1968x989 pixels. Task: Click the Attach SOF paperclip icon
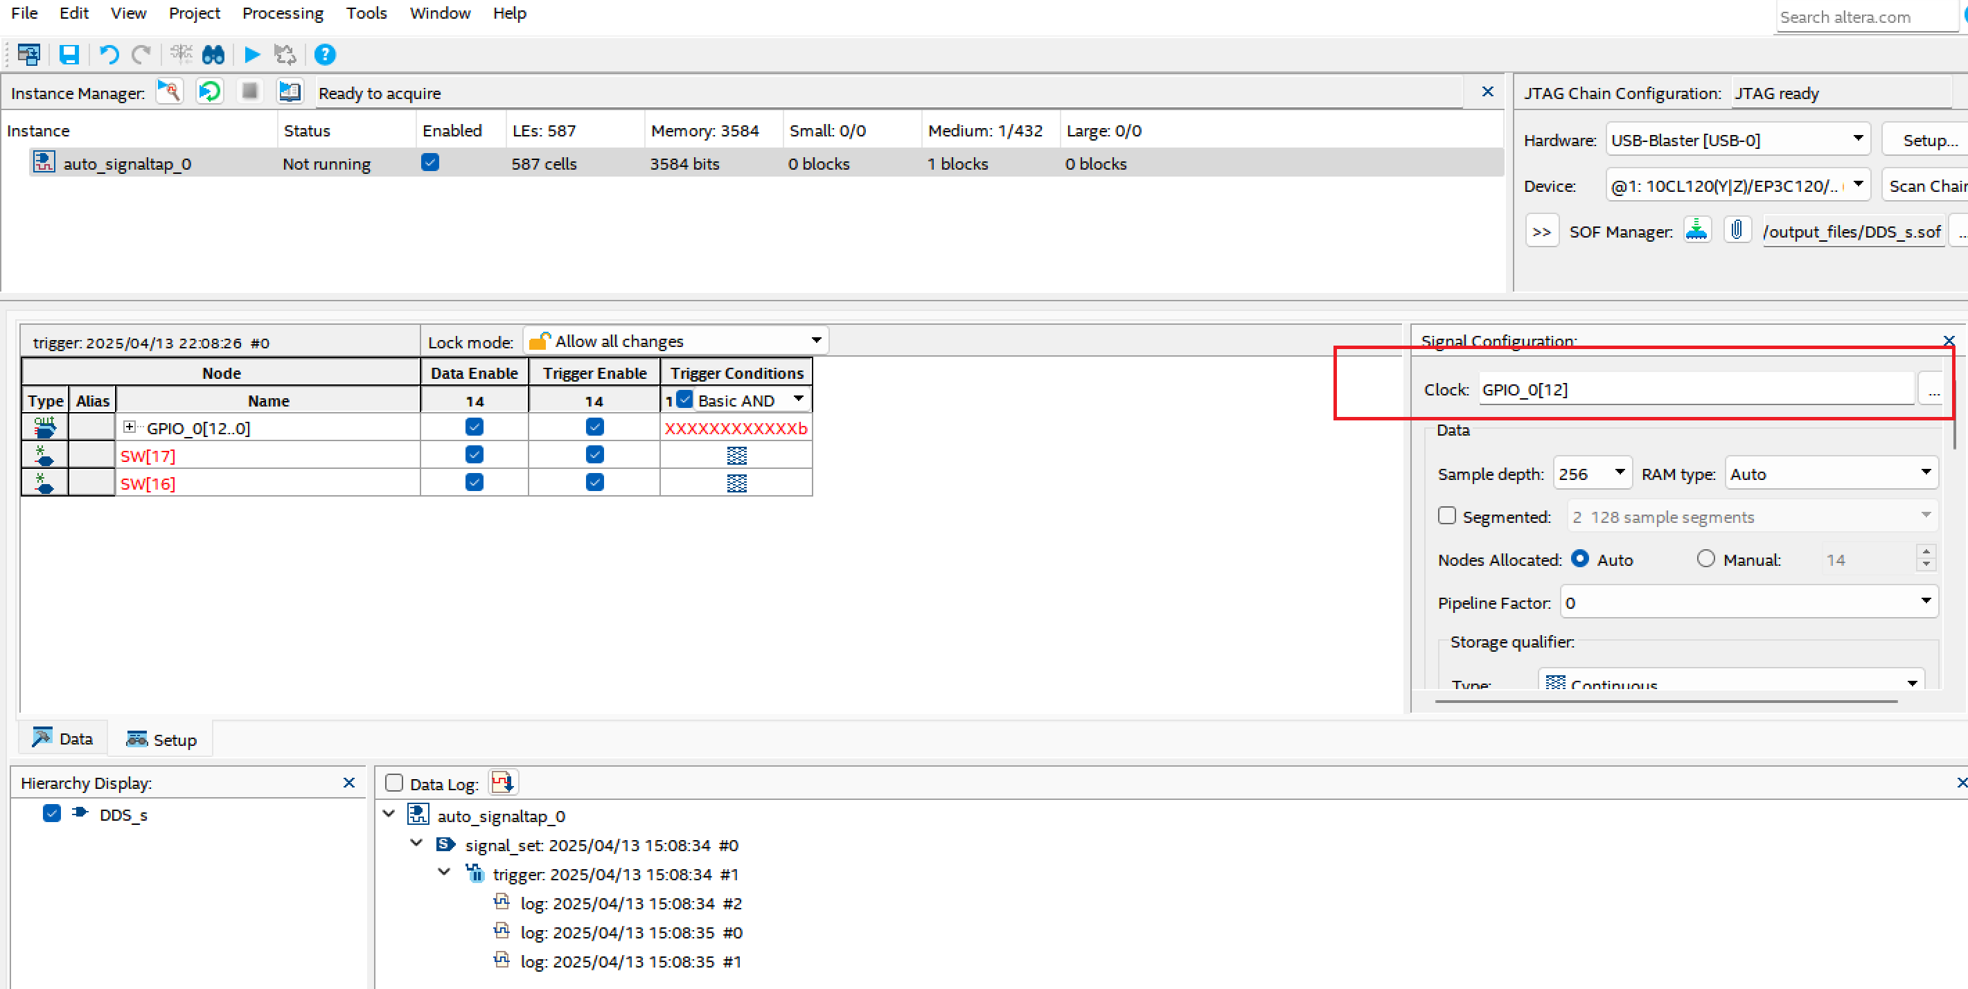tap(1737, 230)
